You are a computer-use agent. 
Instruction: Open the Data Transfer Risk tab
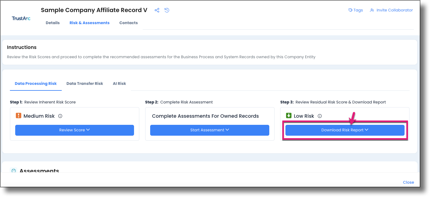point(85,84)
